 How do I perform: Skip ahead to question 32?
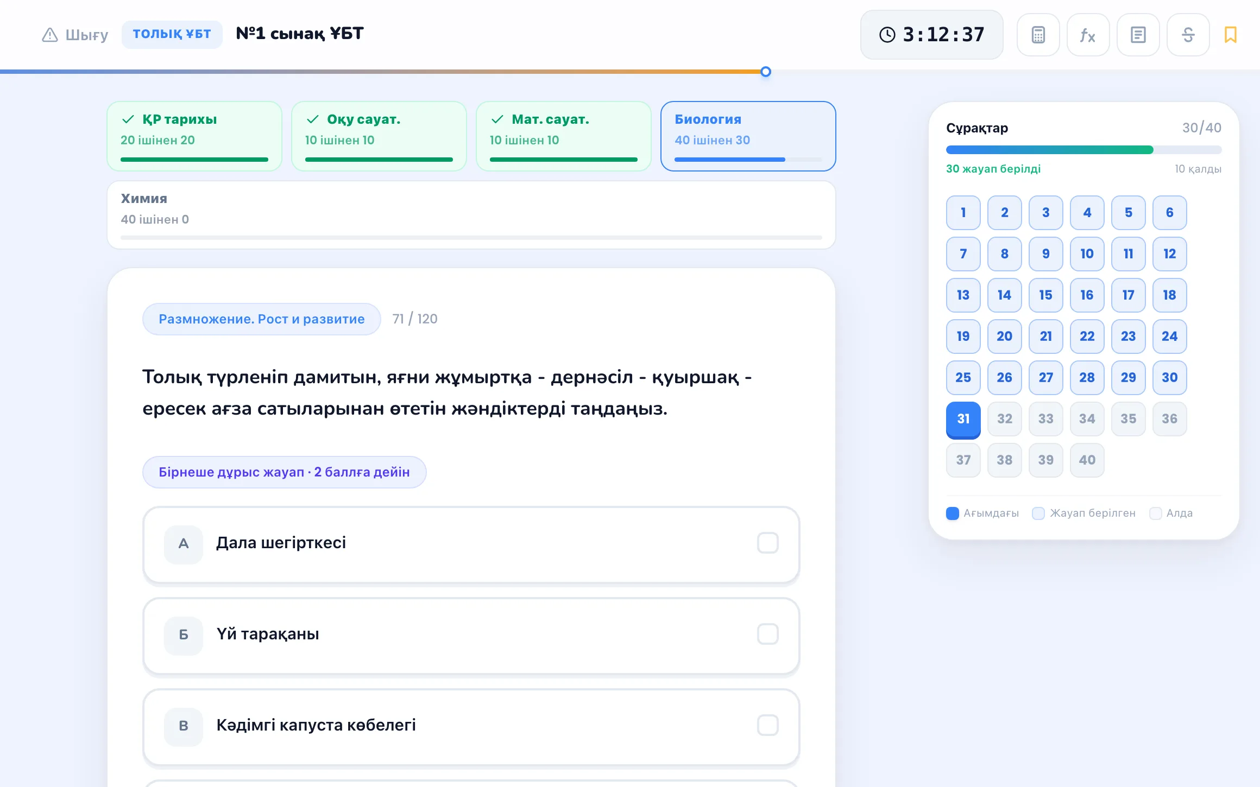(x=1004, y=419)
